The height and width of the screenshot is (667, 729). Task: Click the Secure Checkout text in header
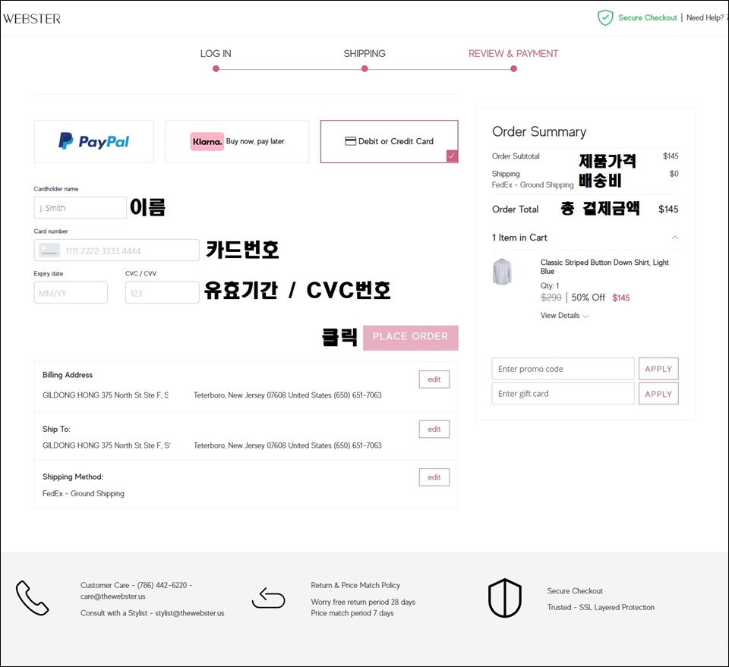coord(647,17)
